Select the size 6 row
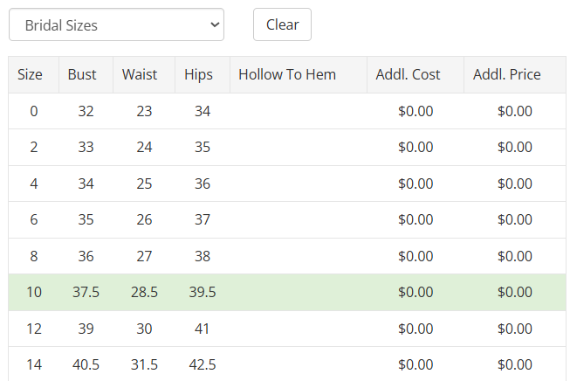This screenshot has width=570, height=381. click(x=287, y=220)
